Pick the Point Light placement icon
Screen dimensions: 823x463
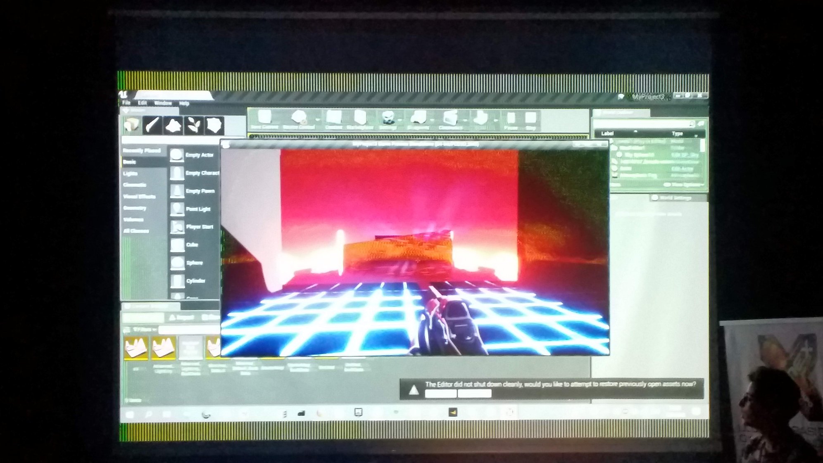177,209
